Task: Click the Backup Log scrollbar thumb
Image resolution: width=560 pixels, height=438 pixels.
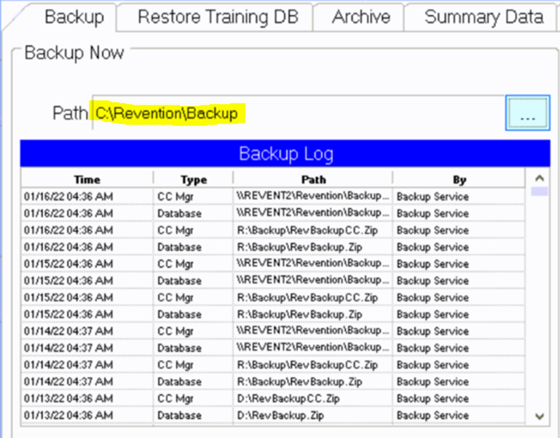Action: pos(539,191)
